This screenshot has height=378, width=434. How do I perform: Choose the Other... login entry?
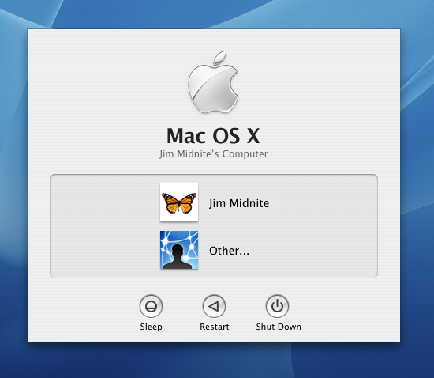click(229, 251)
